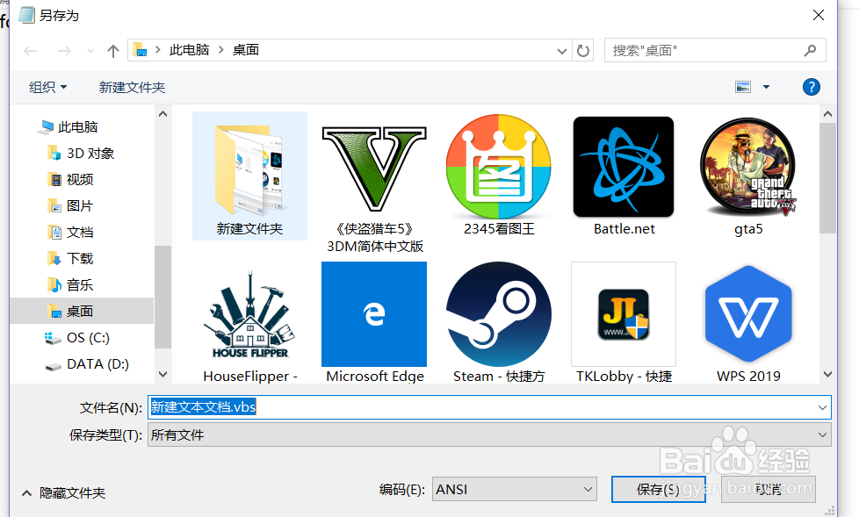The height and width of the screenshot is (517, 859).
Task: Select the HouseFlipper shortcut icon
Action: click(x=249, y=314)
